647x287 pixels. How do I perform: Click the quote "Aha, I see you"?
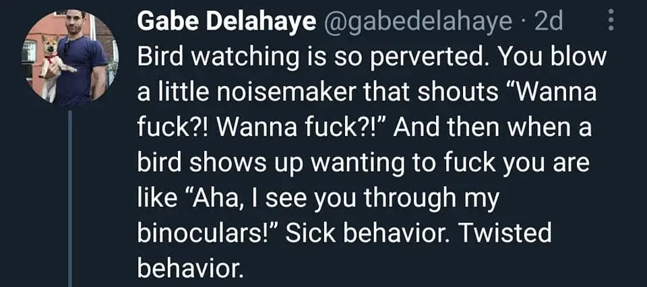point(262,199)
